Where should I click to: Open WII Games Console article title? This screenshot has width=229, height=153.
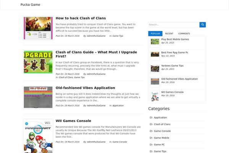[x=73, y=121]
